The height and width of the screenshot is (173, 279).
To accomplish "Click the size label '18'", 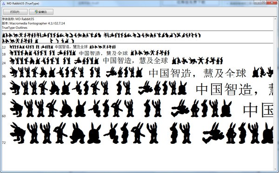I will pos(4,54).
